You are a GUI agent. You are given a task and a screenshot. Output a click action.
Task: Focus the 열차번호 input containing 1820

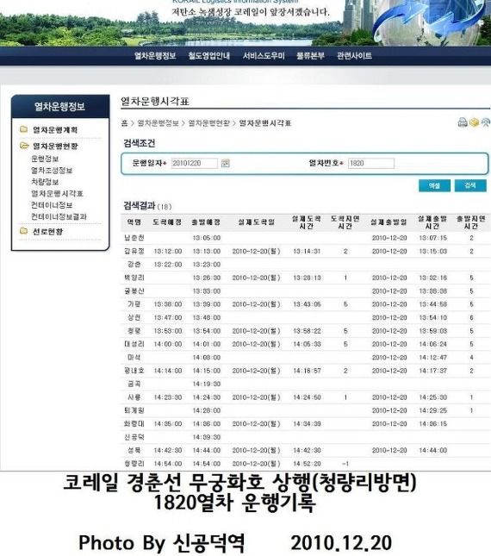[x=371, y=163]
